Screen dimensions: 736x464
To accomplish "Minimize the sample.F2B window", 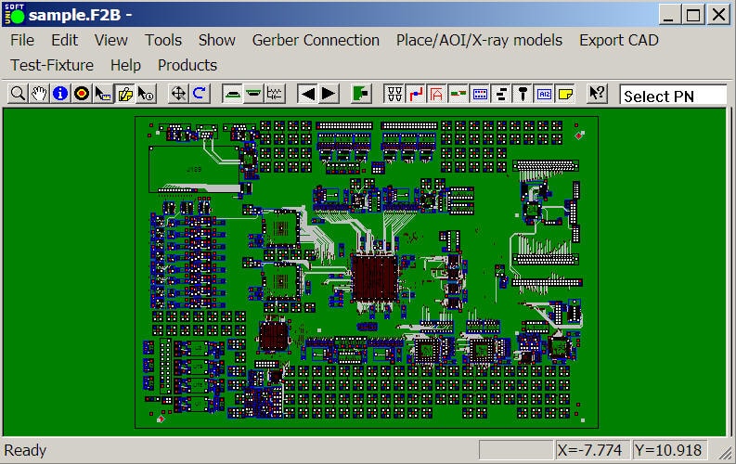I will coord(669,15).
